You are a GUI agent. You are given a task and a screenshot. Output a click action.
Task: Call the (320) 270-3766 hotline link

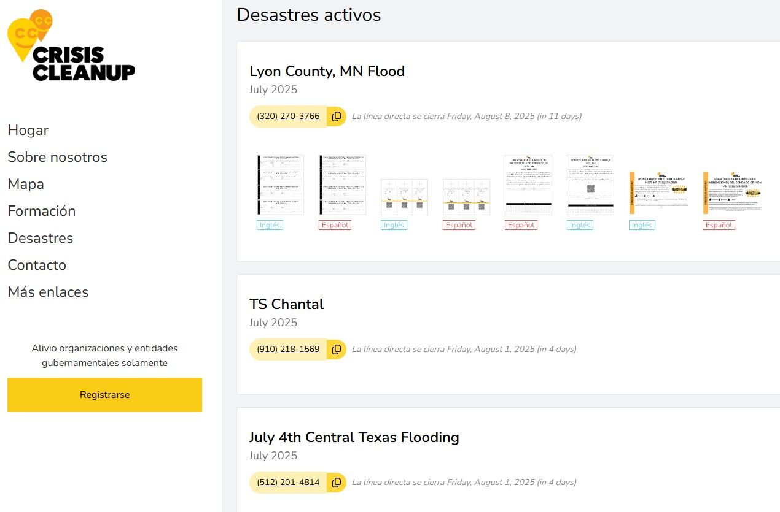tap(288, 117)
